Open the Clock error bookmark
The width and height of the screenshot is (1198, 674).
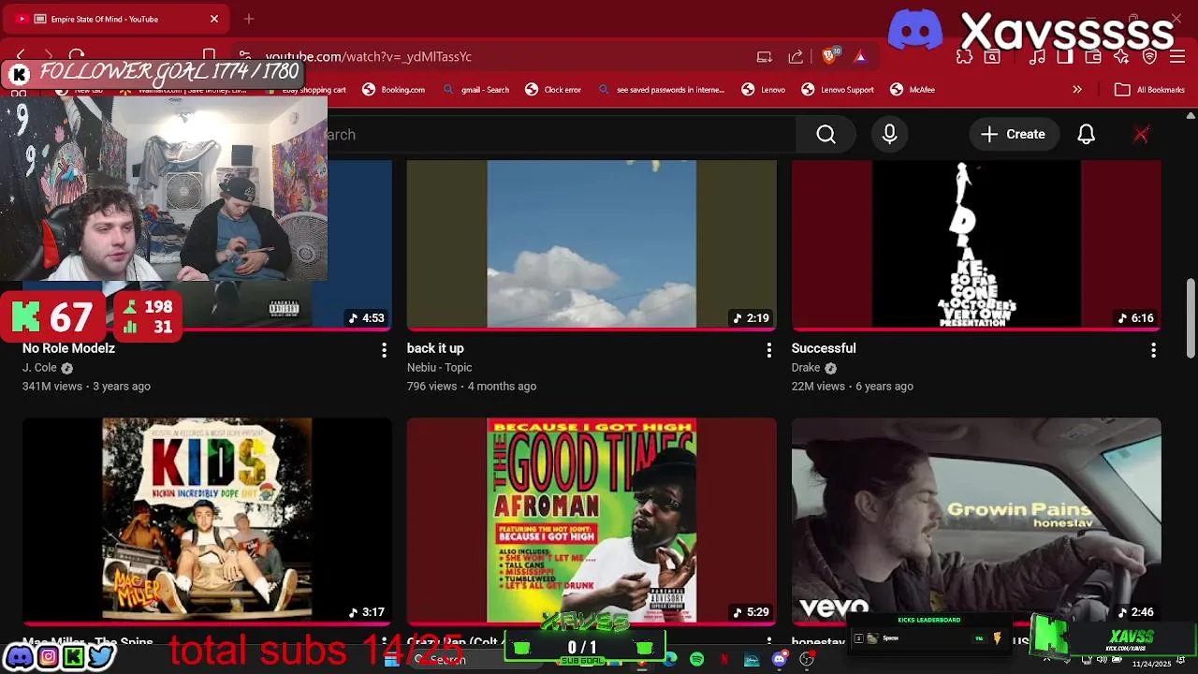[553, 90]
